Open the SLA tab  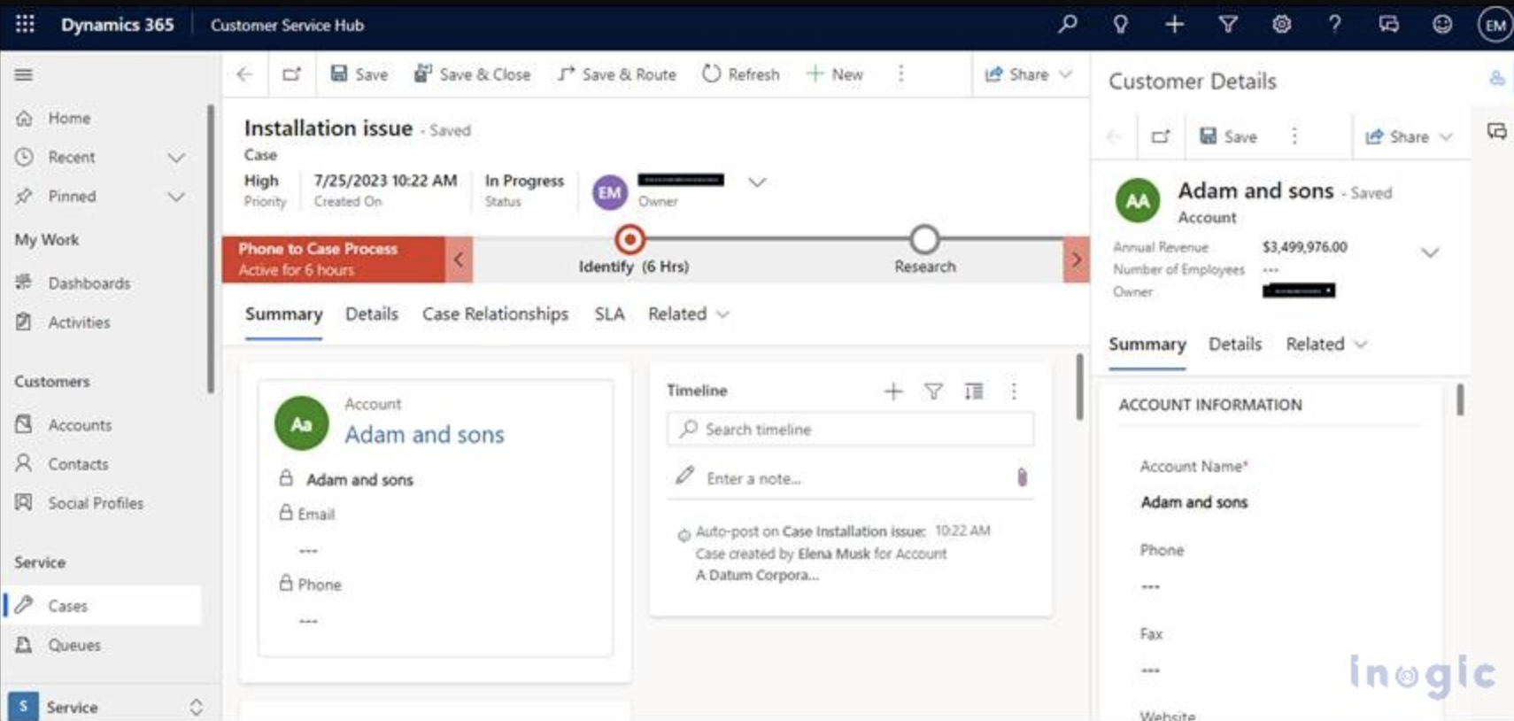coord(609,314)
